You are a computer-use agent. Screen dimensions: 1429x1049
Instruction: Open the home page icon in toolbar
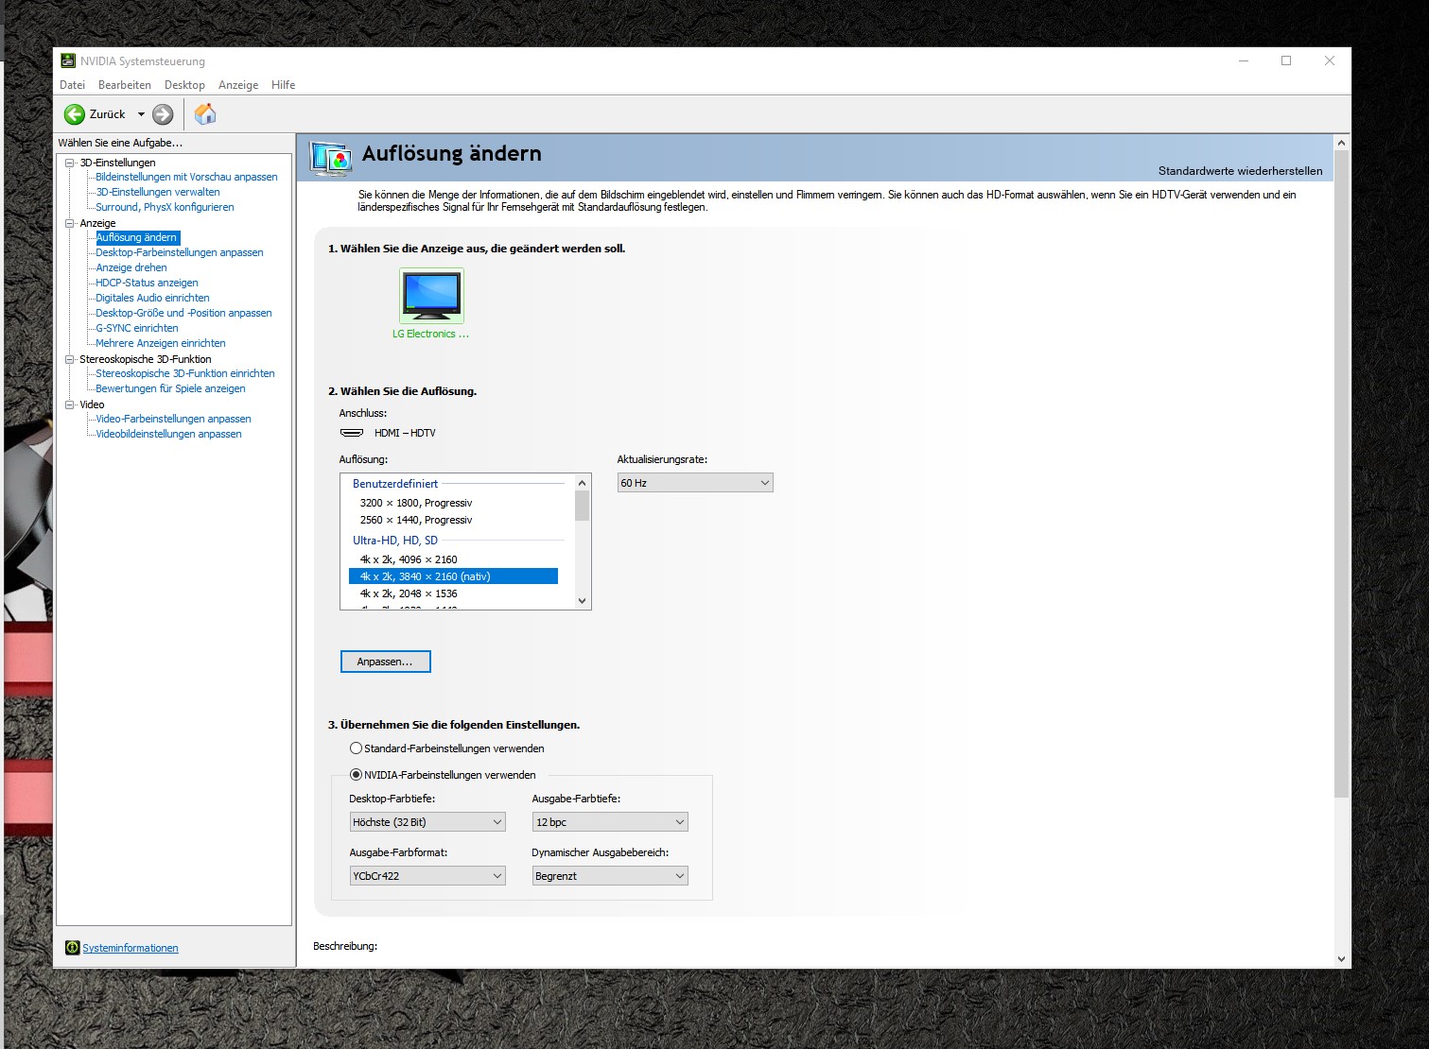pos(205,114)
